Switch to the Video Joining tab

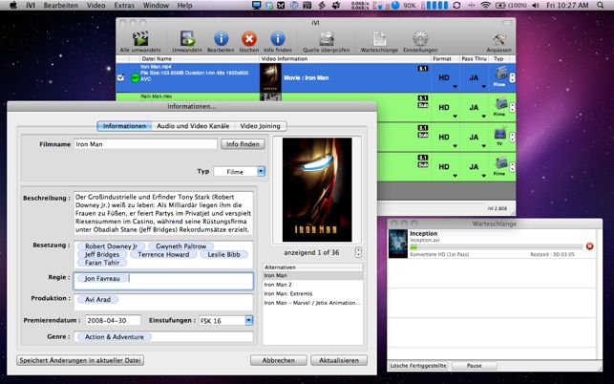pyautogui.click(x=261, y=126)
